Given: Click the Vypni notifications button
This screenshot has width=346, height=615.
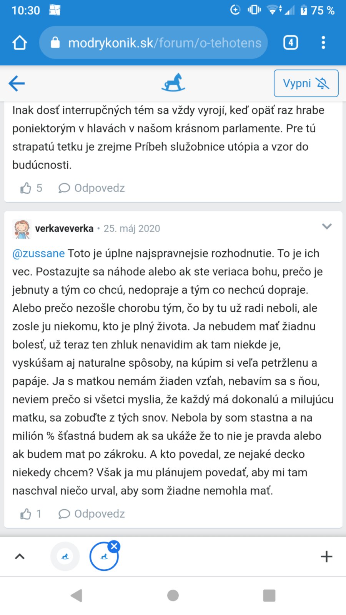Looking at the screenshot, I should click(306, 83).
